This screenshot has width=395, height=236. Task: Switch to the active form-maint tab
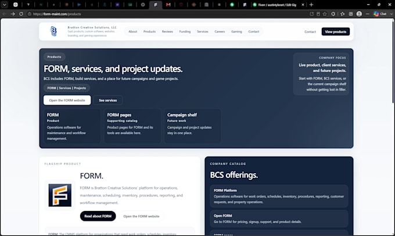[x=156, y=5]
